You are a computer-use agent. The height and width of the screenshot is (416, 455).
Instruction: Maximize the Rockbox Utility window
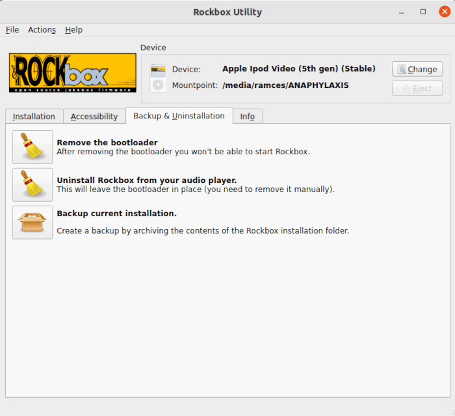coord(423,12)
